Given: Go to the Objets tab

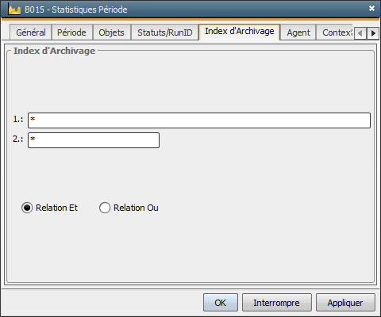Looking at the screenshot, I should (x=111, y=32).
